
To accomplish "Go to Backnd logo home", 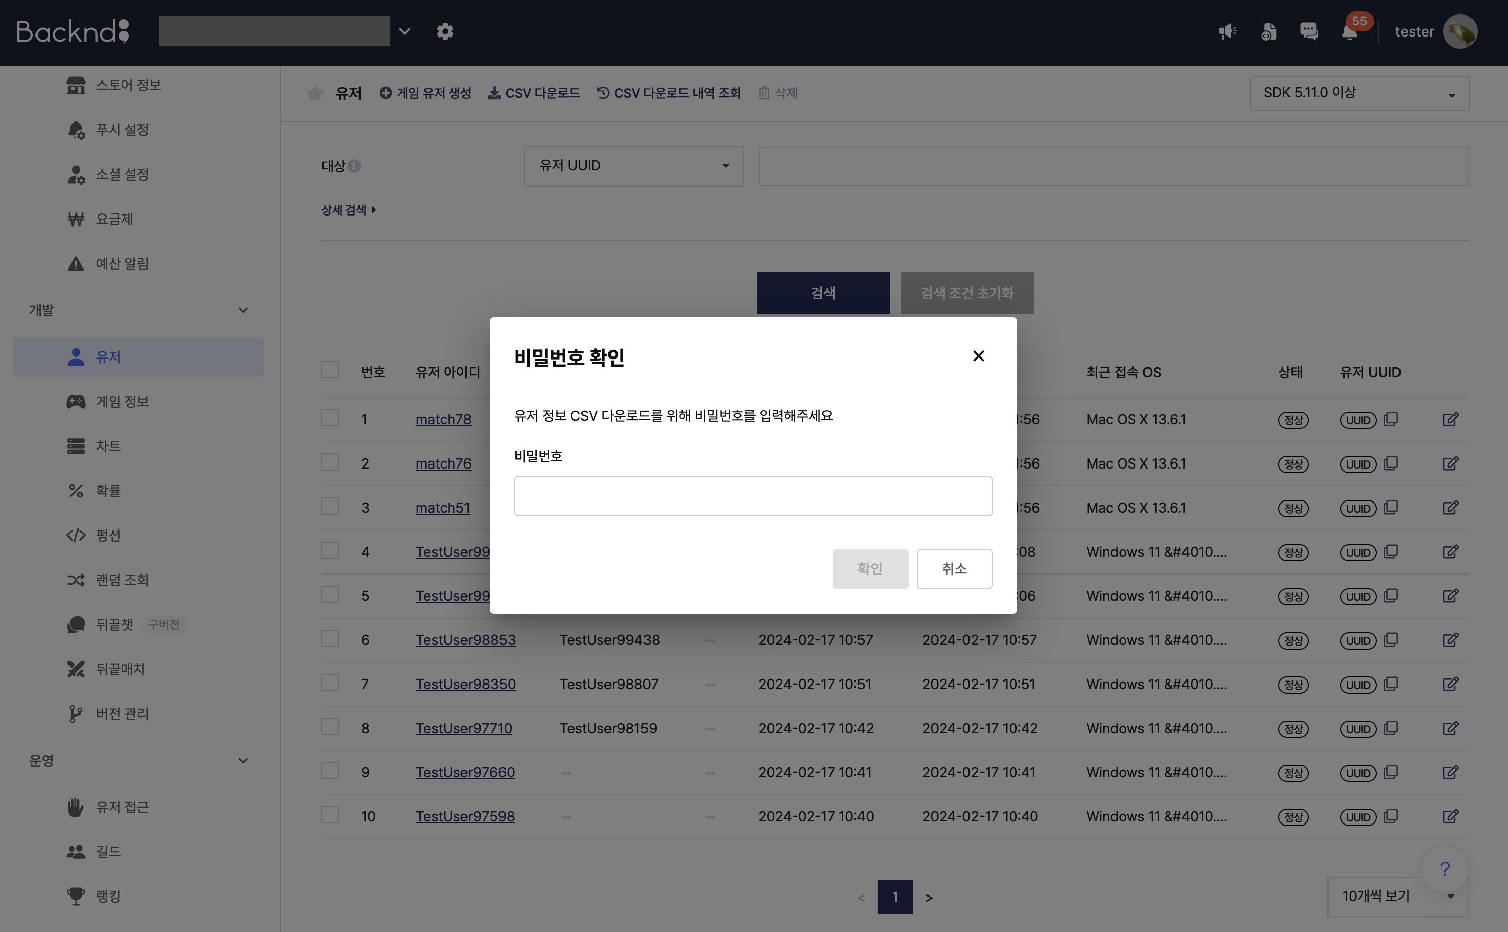I will click(73, 31).
